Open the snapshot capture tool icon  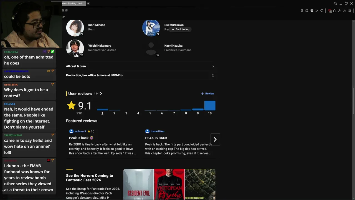click(307, 11)
